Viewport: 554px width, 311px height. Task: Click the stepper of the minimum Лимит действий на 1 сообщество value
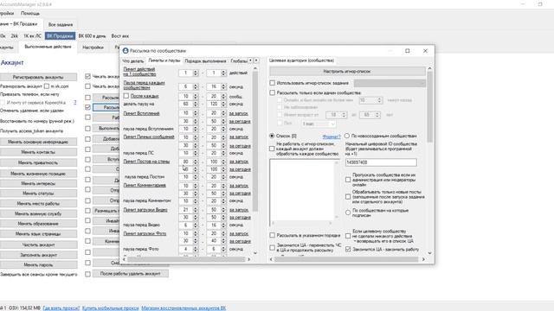[x=196, y=73]
